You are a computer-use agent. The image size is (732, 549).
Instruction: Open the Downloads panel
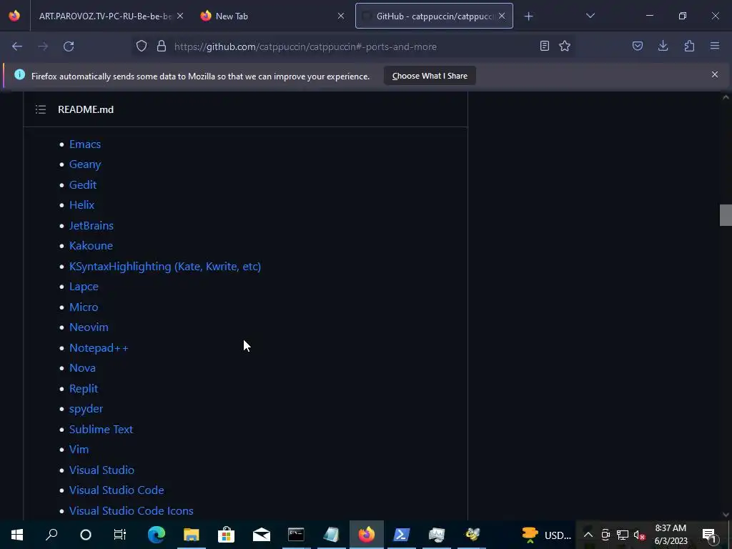tap(663, 46)
